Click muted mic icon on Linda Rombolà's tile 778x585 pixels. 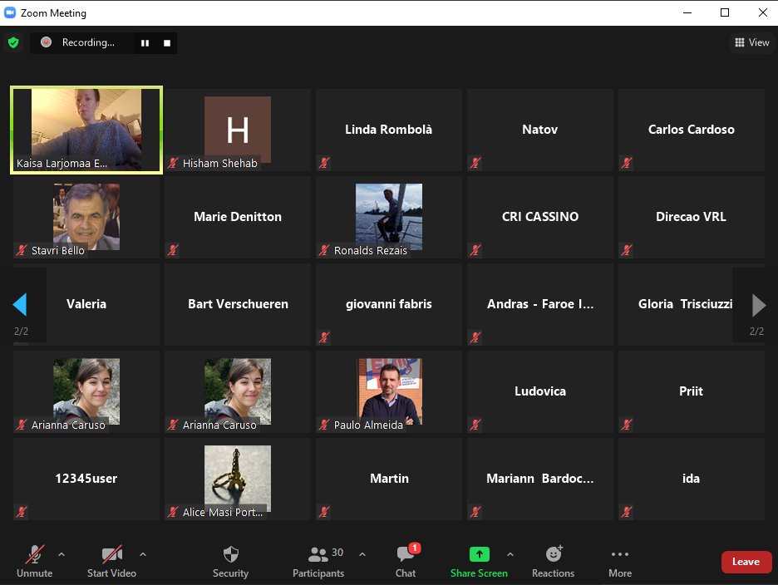[324, 163]
